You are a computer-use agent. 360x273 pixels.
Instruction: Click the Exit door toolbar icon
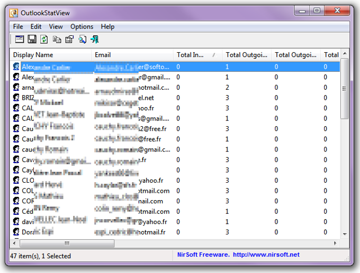click(x=95, y=39)
